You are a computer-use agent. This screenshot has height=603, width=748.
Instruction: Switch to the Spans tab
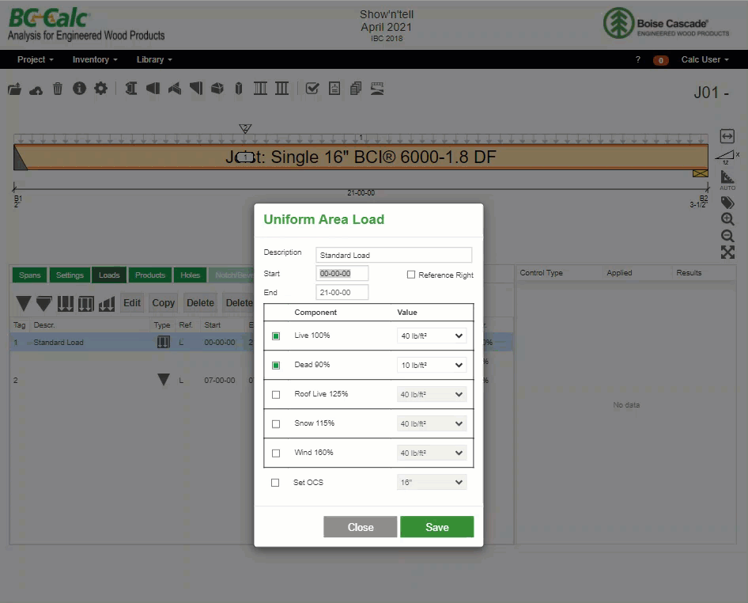(x=29, y=275)
